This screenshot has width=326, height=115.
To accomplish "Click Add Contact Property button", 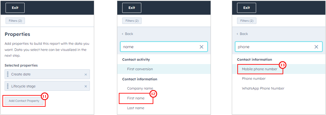I will click(x=24, y=101).
